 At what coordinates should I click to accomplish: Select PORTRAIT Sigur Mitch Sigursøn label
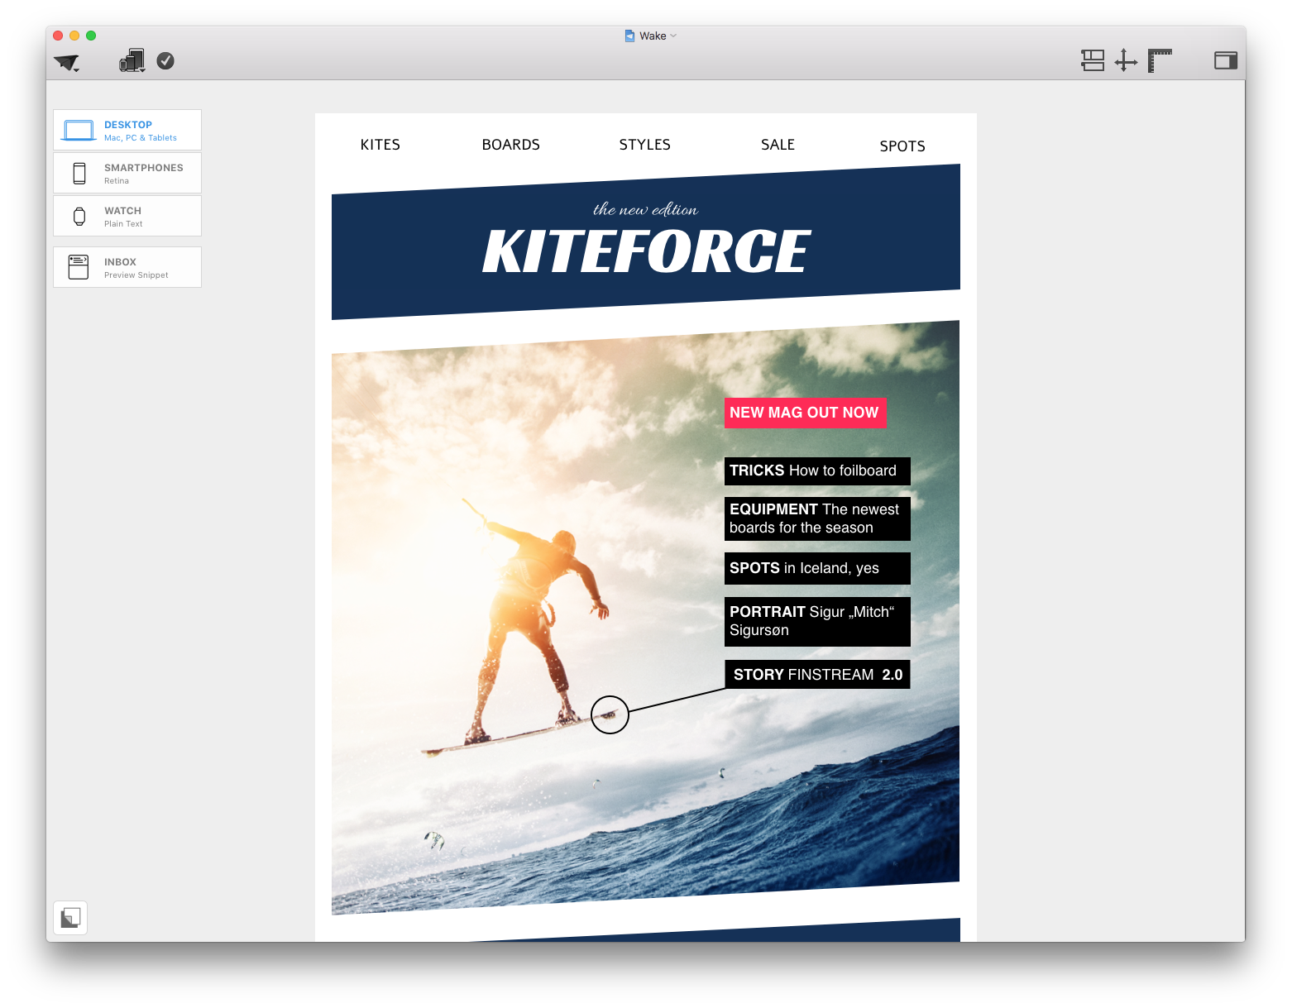click(817, 621)
